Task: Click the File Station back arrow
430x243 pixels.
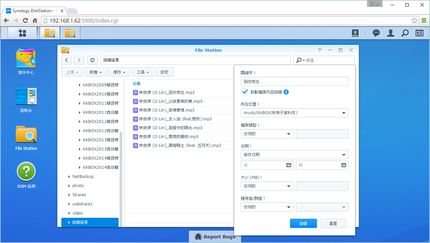Action: click(x=66, y=60)
